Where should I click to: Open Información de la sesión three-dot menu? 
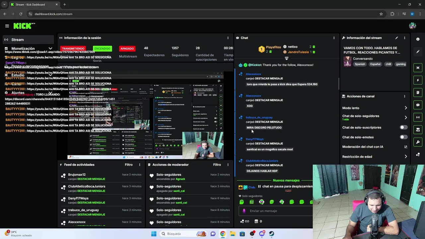coord(228,38)
